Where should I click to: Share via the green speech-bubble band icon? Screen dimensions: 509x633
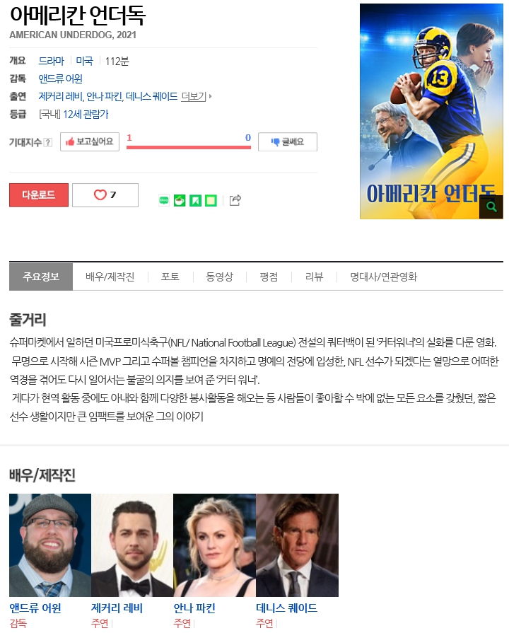164,200
